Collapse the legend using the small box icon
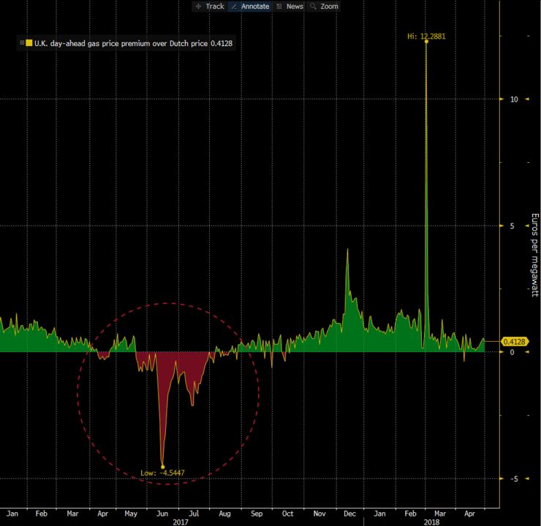 (x=22, y=43)
